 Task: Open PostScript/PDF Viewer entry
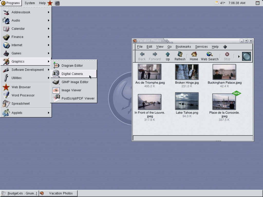tap(78, 98)
